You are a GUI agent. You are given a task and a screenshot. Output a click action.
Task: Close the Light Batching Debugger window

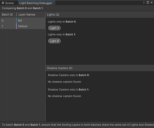[x=151, y=3]
